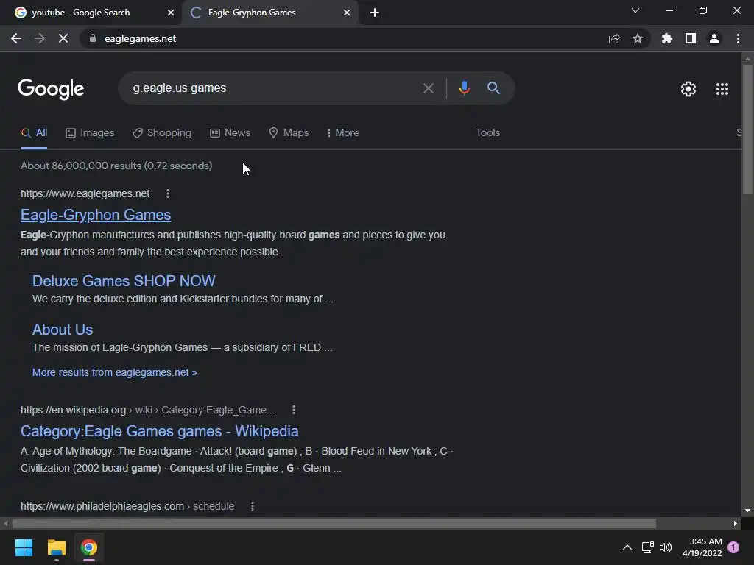
Task: Click the scroll down arrow
Action: pos(747,511)
